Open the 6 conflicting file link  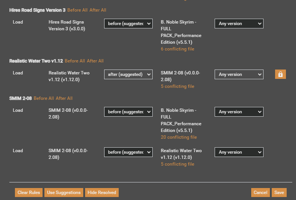177,49
